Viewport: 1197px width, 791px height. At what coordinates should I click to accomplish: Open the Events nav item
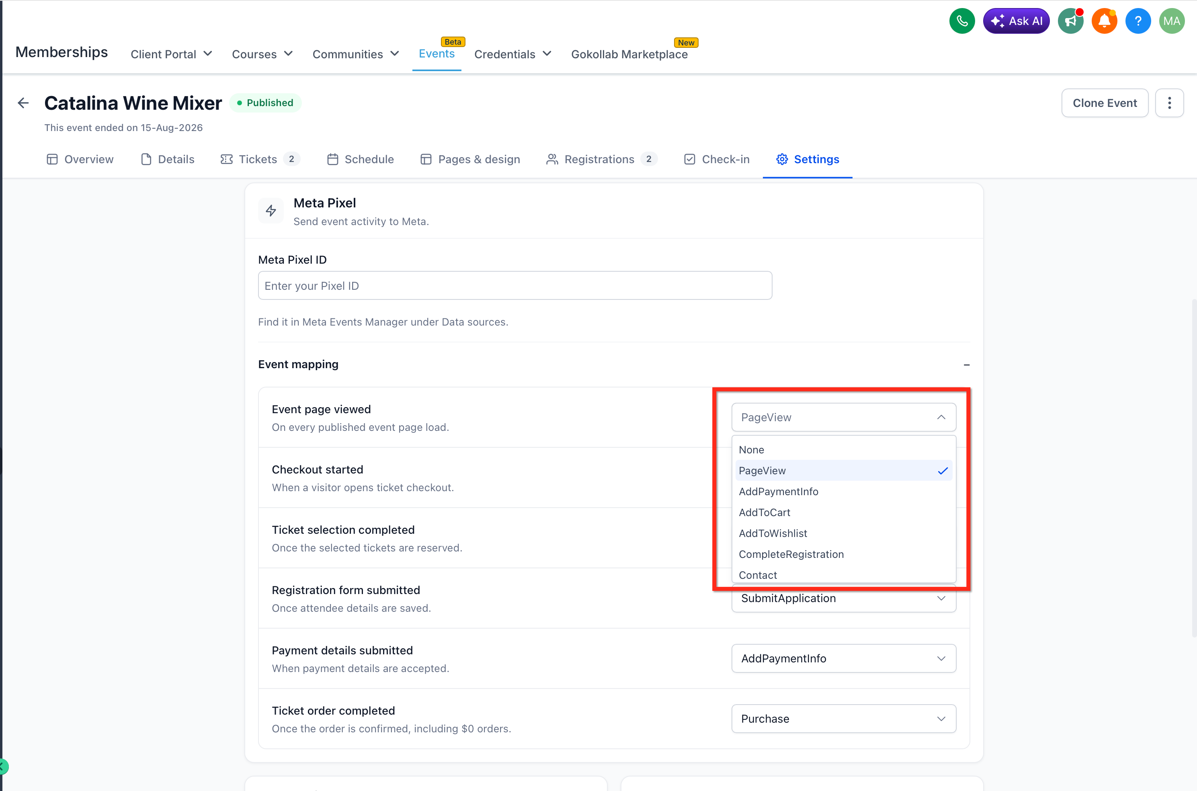pos(437,53)
